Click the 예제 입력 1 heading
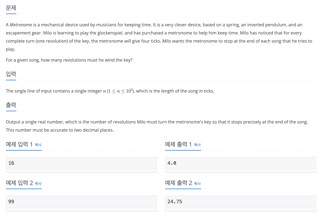 (19, 144)
